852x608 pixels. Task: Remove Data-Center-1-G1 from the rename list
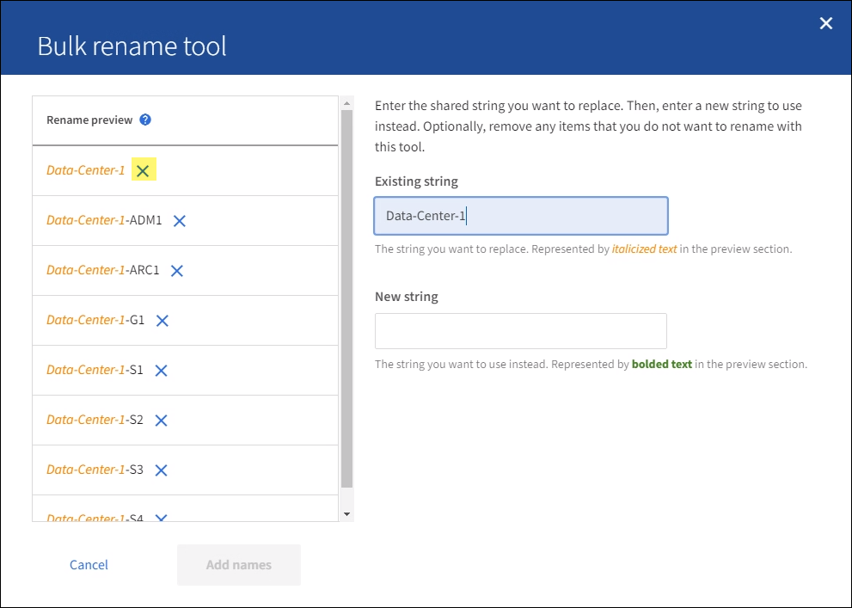point(162,321)
